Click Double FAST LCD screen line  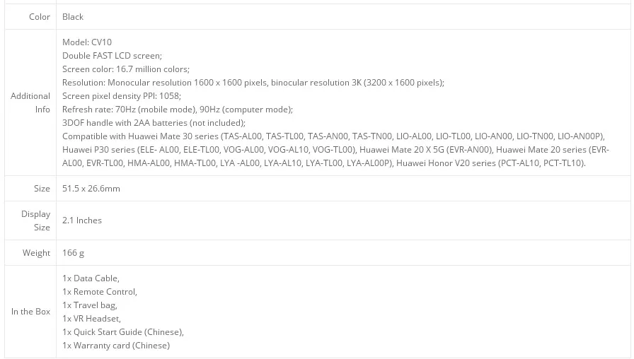tap(112, 56)
